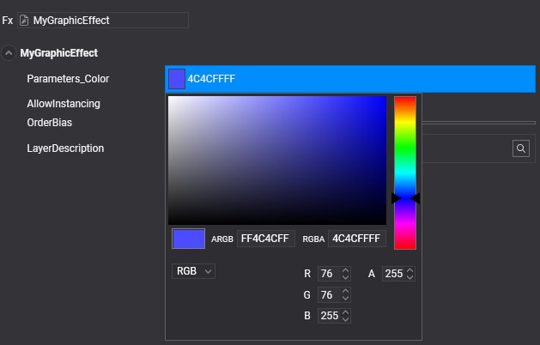The image size is (540, 345).
Task: Increase the R value with up arrow
Action: [x=345, y=270]
